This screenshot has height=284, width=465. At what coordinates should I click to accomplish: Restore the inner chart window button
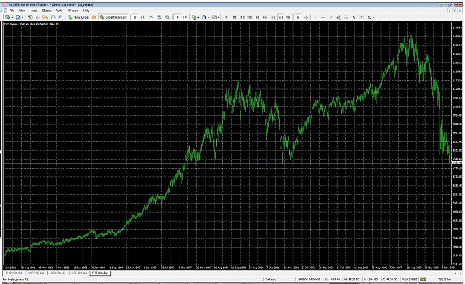click(455, 10)
